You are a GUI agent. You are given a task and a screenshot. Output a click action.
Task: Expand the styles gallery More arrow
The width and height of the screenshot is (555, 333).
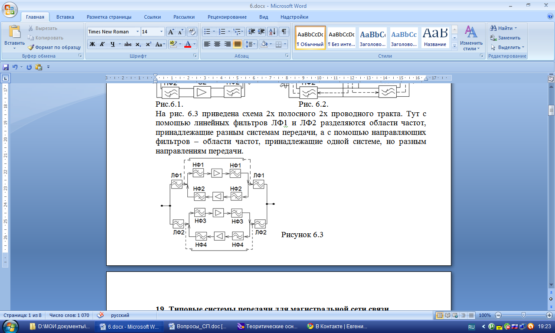tap(454, 46)
